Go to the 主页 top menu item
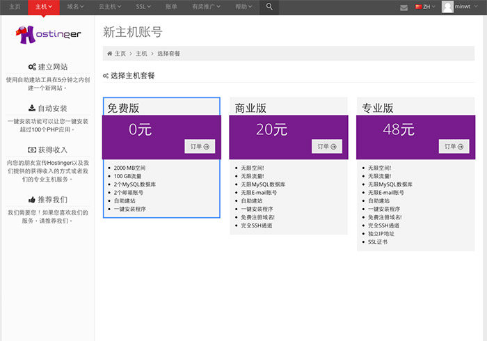487x341 pixels. tap(15, 6)
